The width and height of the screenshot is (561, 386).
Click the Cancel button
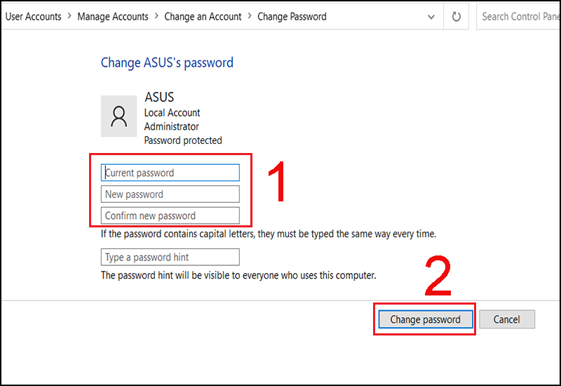(x=507, y=319)
